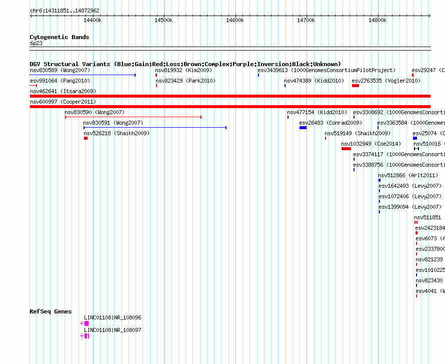Image resolution: width=445 pixels, height=364 pixels.
Task: Click the red esv2763535 loss block
Action: click(355, 86)
